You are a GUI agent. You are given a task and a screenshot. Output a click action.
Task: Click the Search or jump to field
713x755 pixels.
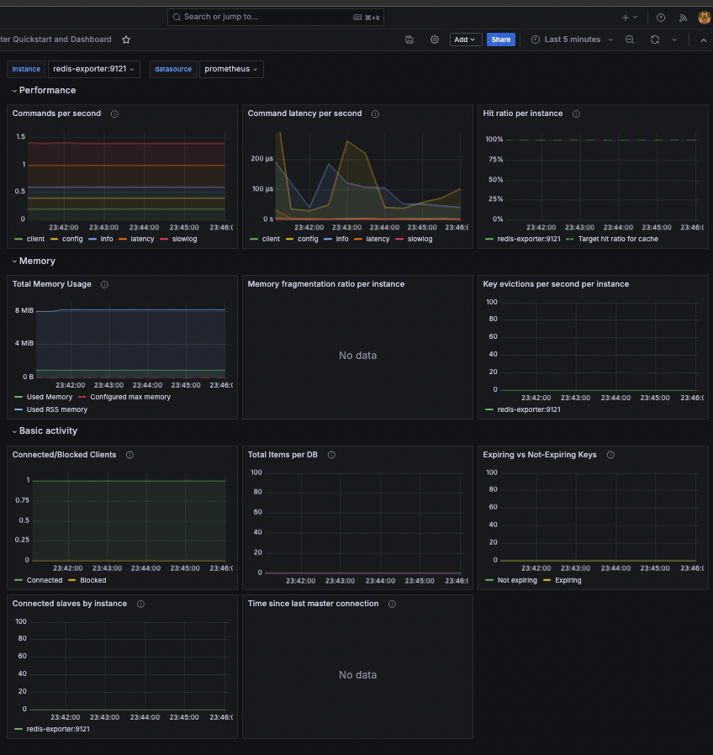[x=276, y=18]
